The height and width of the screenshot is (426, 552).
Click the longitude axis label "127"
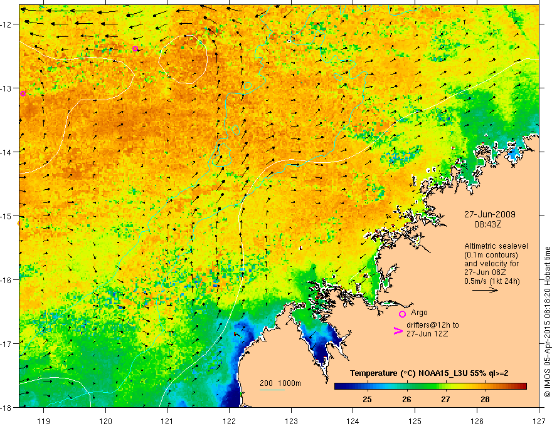tap(539, 421)
